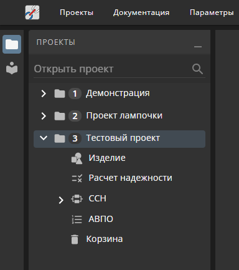Click the ПРОЕКТЫ panel header
Screen dimensions: 239x270
pos(119,42)
